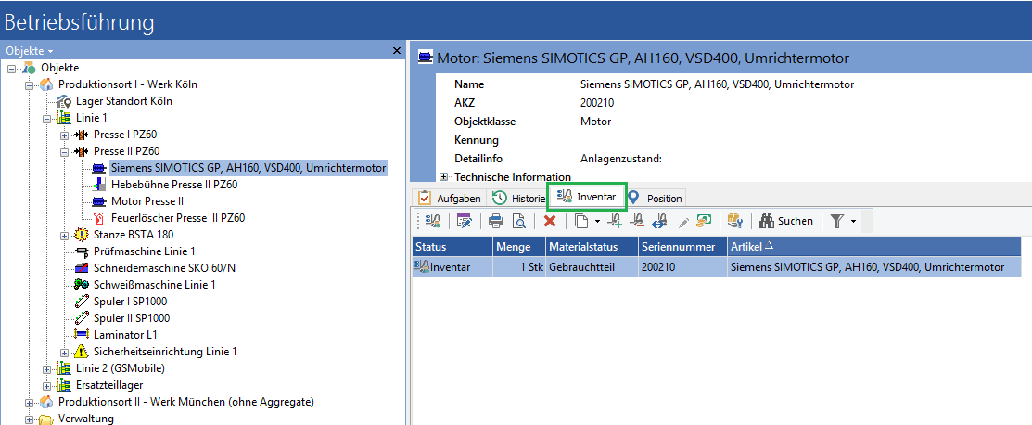Select Prüfmaschine Linie 1 item
This screenshot has height=425, width=1032.
pyautogui.click(x=144, y=251)
